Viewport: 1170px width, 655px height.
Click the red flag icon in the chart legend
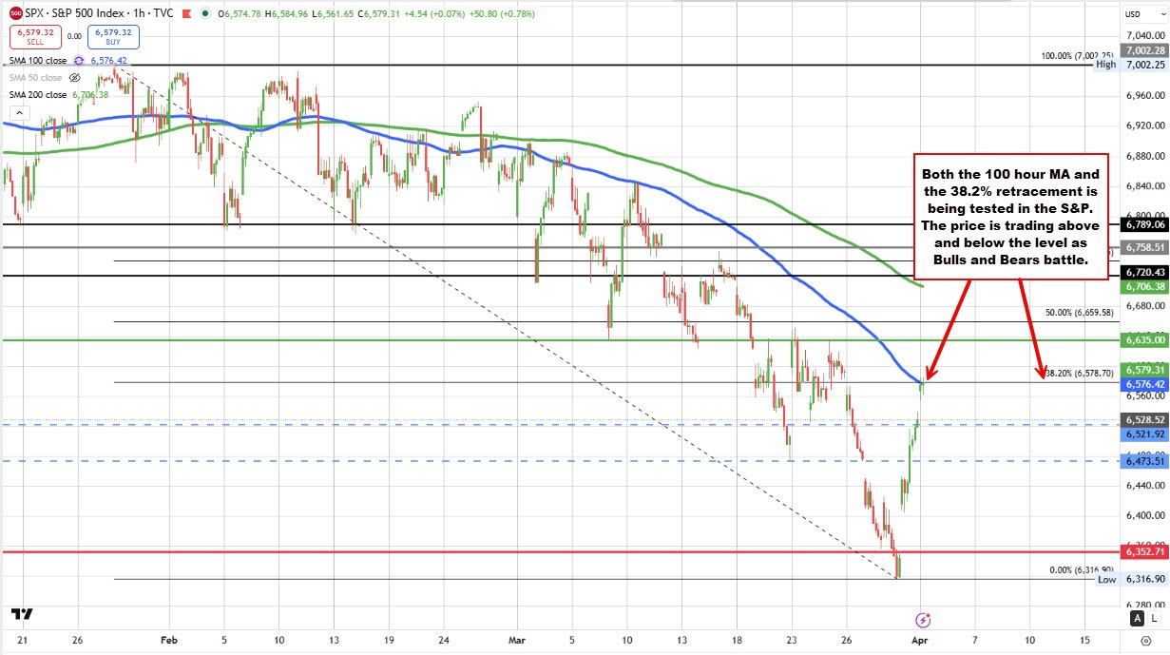(186, 14)
